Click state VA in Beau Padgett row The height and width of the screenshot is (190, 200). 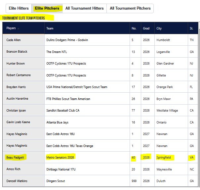(192, 158)
